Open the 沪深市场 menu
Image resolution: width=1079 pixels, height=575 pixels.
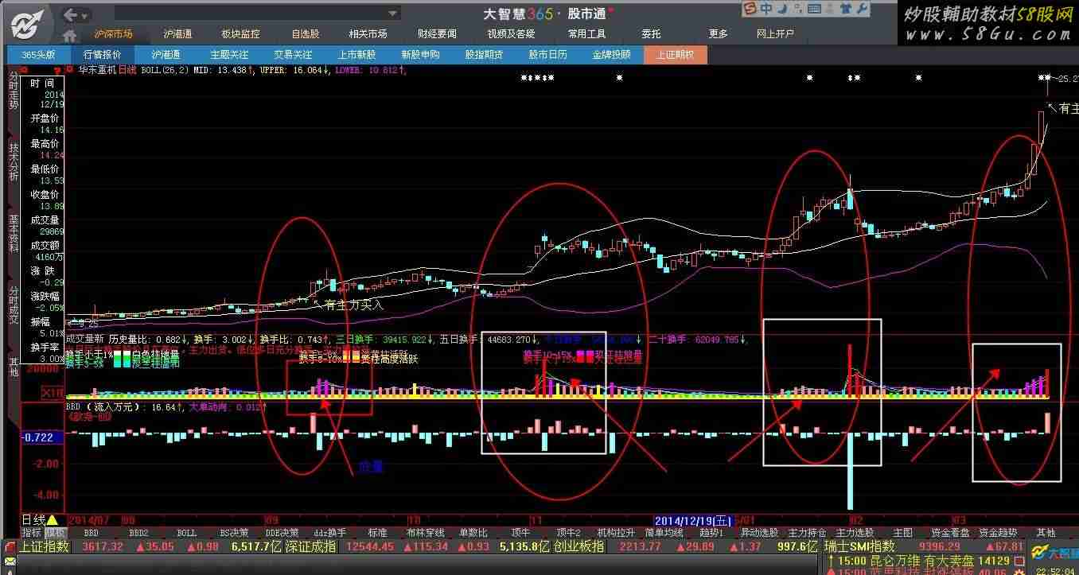tap(113, 34)
